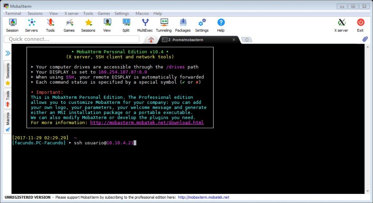Click the Quick connect input field
This screenshot has width=373, height=203.
click(x=72, y=39)
